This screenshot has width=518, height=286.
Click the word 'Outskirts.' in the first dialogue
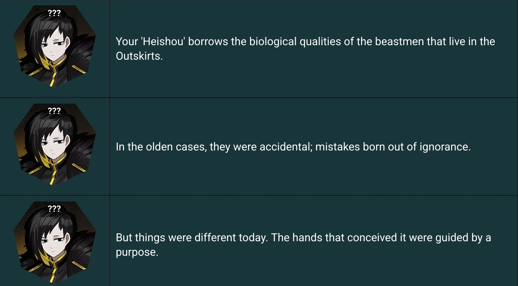(139, 56)
